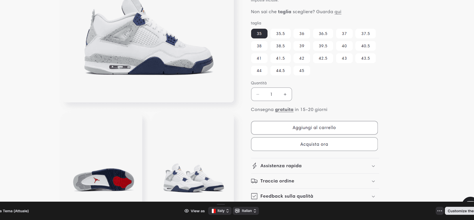474x220 pixels.
Task: Open the three-dots more options menu
Action: pyautogui.click(x=439, y=211)
